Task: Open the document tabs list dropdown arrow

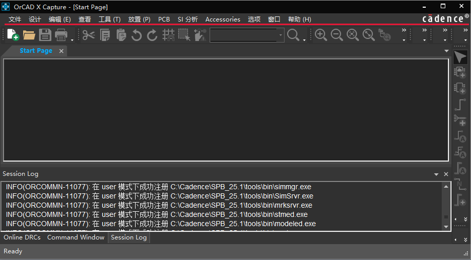Action: 446,51
